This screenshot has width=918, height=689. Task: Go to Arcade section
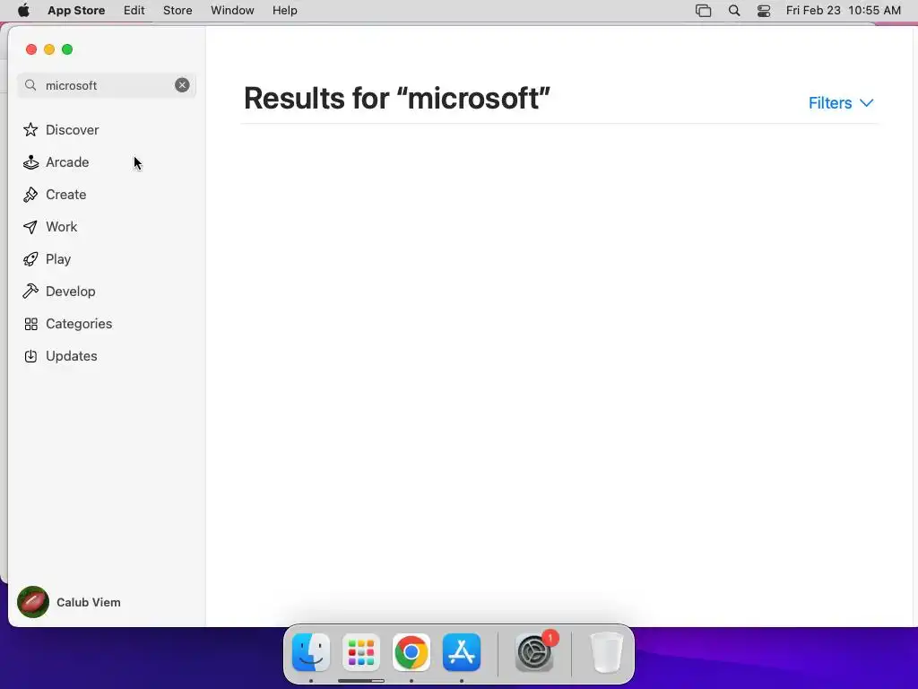(x=107, y=161)
